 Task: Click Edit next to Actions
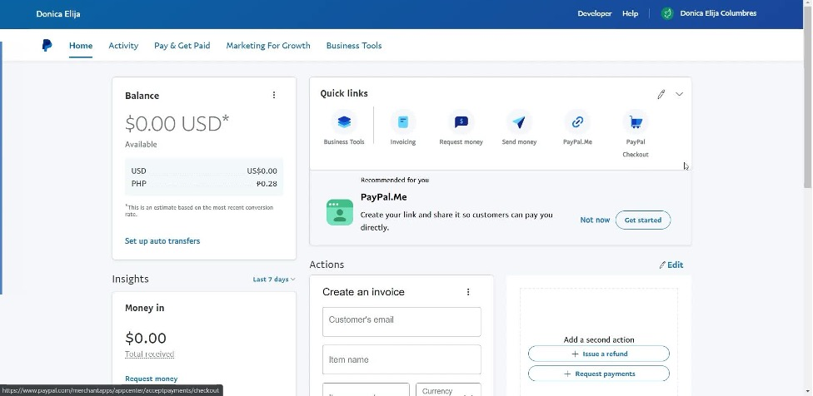pyautogui.click(x=671, y=265)
